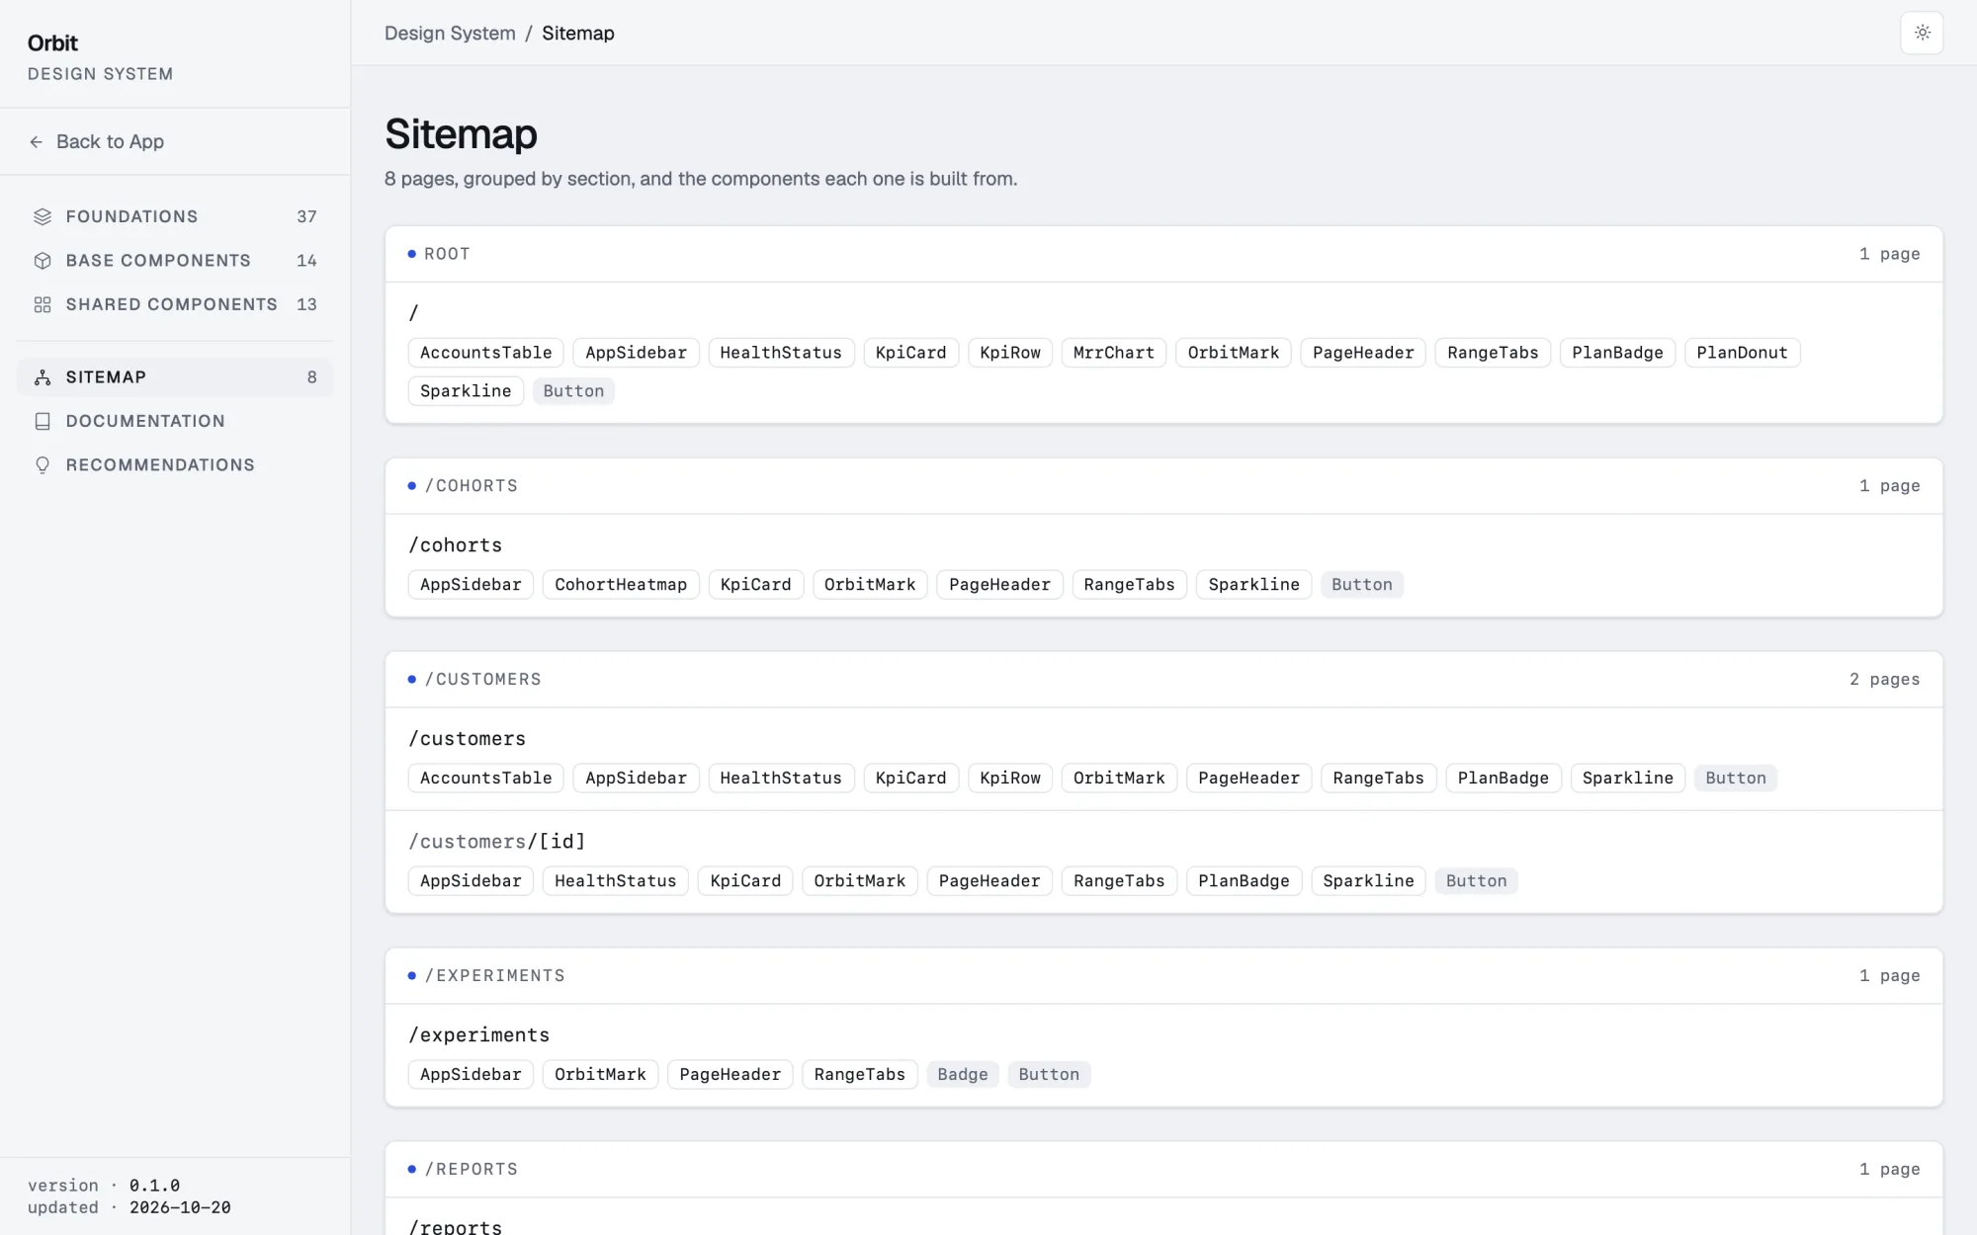The width and height of the screenshot is (1977, 1235).
Task: Click the Sitemap tree icon
Action: pyautogui.click(x=43, y=377)
